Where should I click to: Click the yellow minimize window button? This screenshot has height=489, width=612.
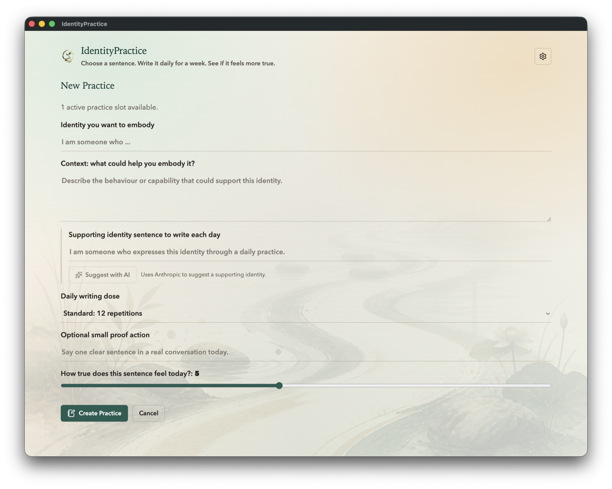pos(42,24)
